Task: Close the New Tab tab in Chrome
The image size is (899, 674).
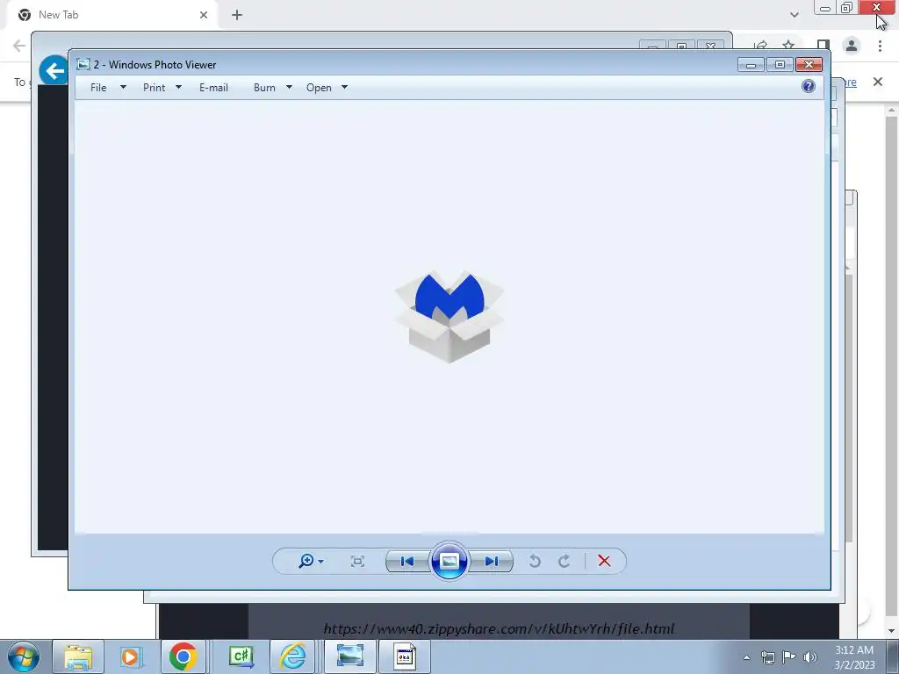Action: pyautogui.click(x=204, y=15)
